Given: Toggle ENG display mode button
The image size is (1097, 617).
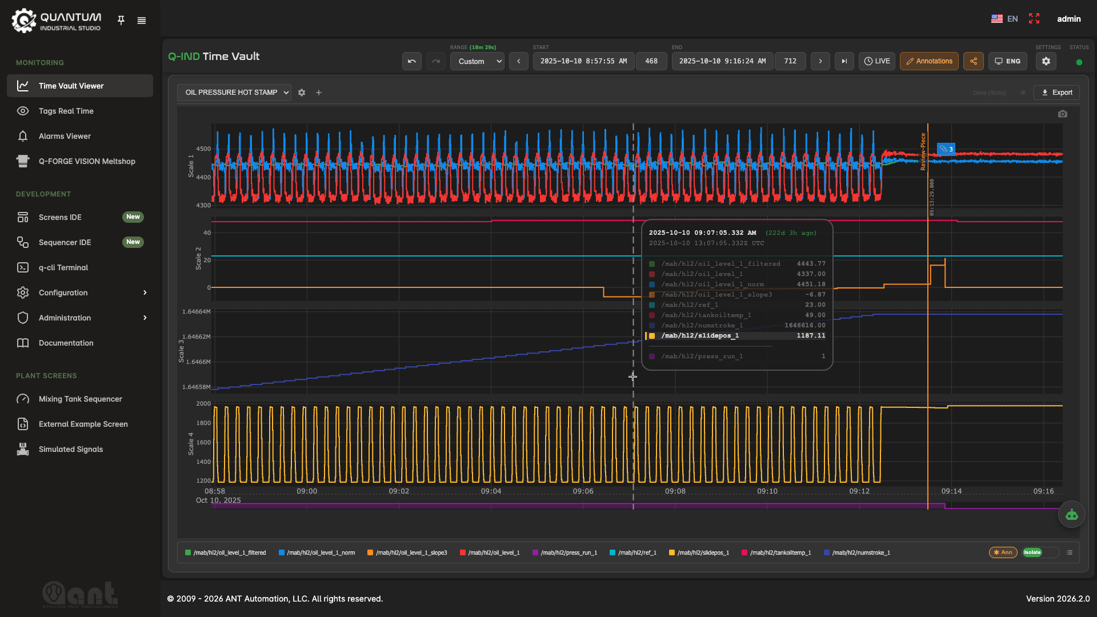Looking at the screenshot, I should [x=1008, y=61].
